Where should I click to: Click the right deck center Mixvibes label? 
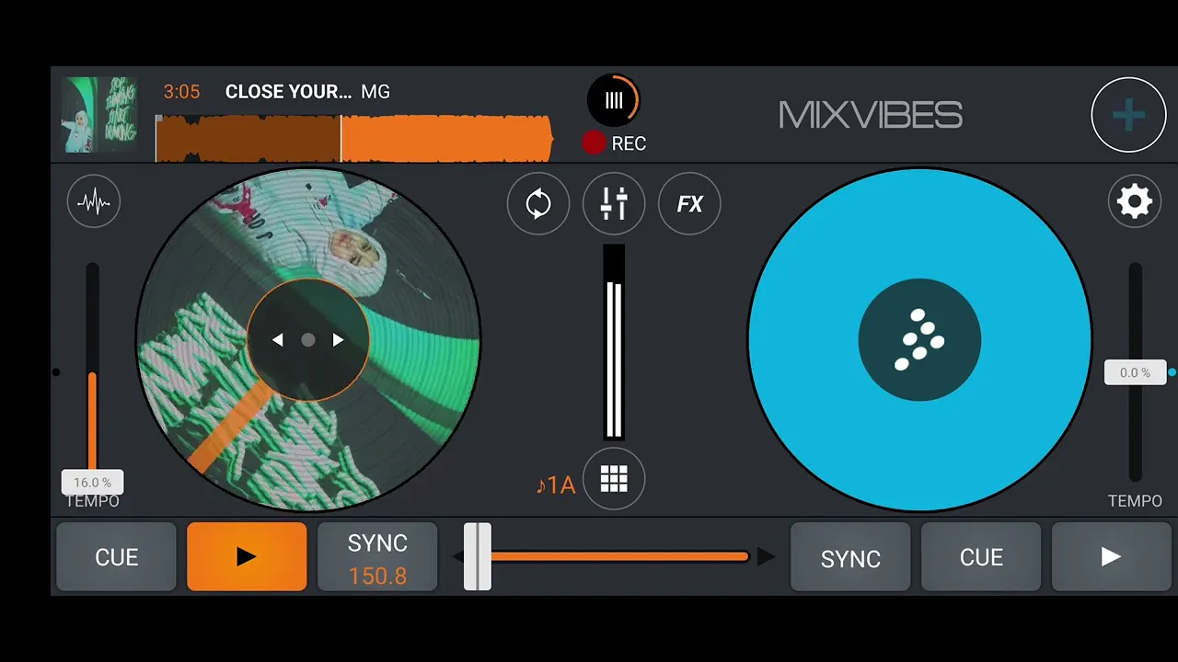pos(919,339)
